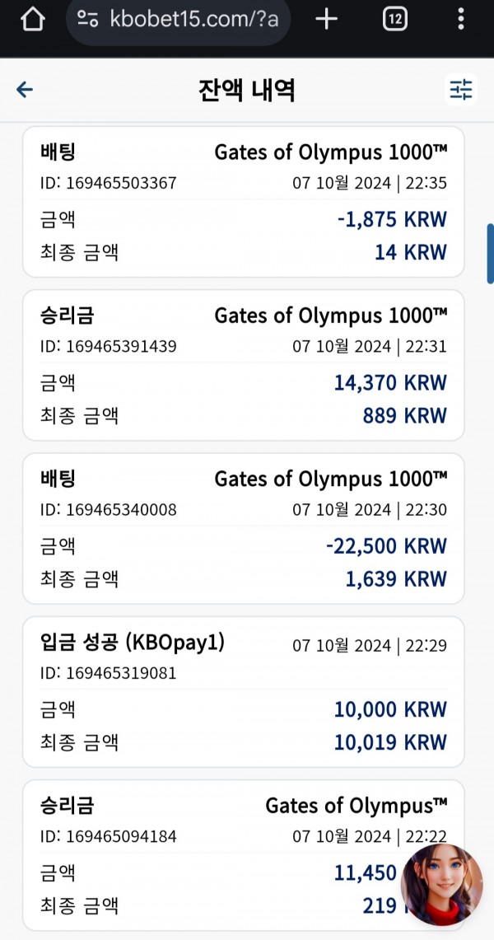Viewport: 494px width, 940px height.
Task: Click the kbobet15.com address bar
Action: pyautogui.click(x=179, y=19)
